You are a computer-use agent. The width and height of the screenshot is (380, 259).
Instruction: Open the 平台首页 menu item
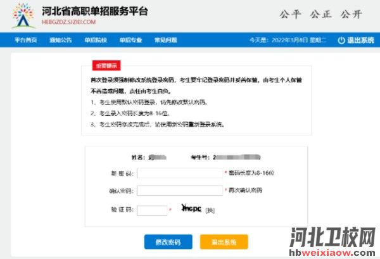26,40
